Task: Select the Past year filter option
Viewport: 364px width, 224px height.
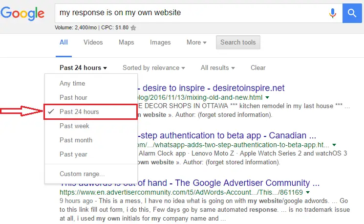Action: coord(73,155)
